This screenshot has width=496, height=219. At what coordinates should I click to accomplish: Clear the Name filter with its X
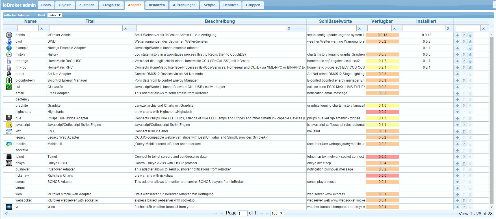(x=42, y=28)
